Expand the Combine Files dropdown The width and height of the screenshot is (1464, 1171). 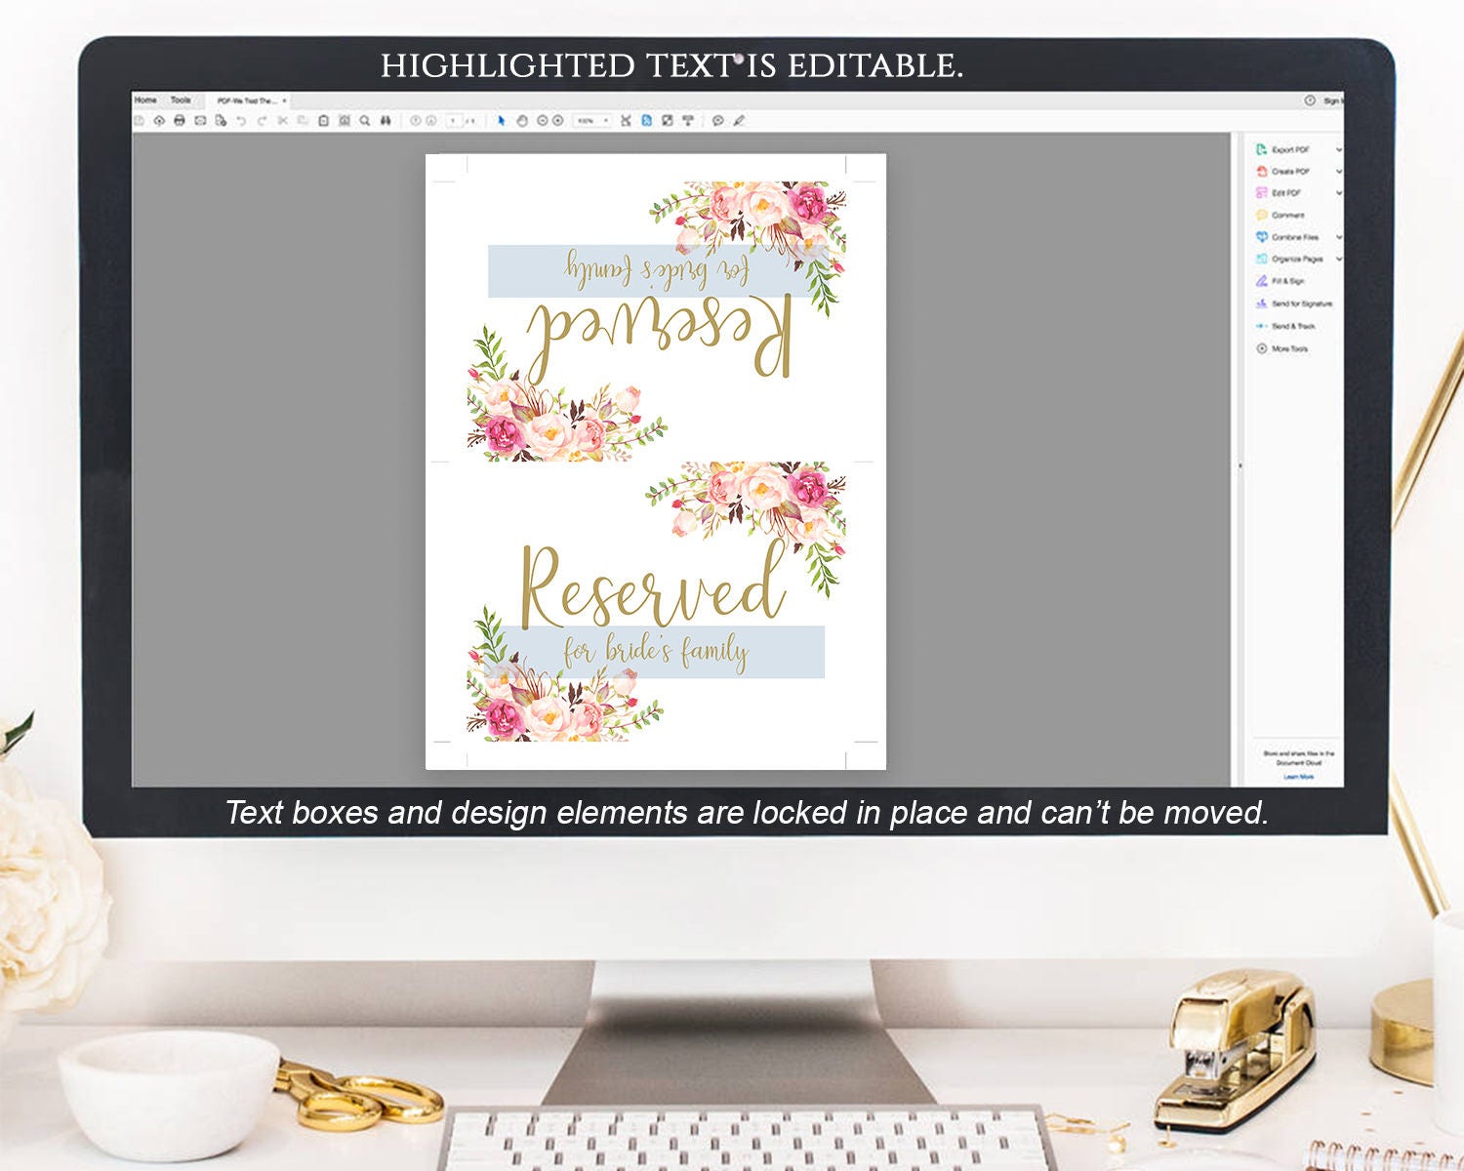(x=1340, y=237)
